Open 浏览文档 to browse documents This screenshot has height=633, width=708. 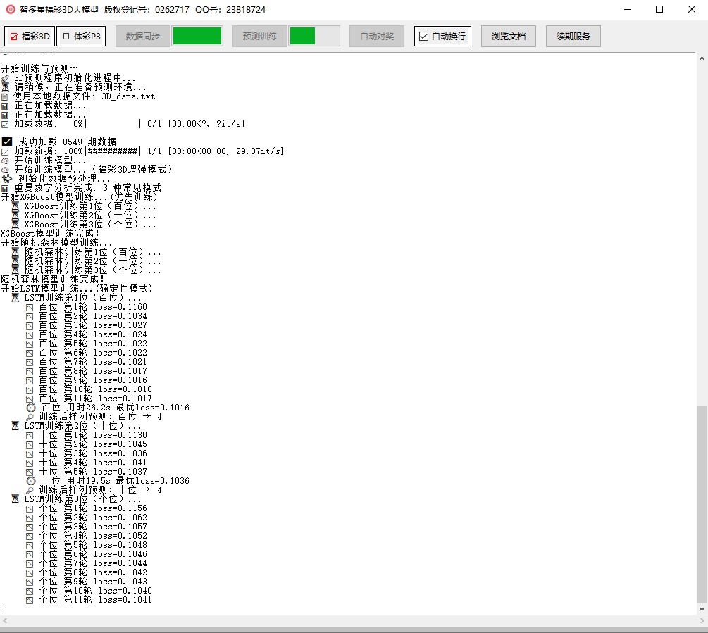tap(508, 37)
